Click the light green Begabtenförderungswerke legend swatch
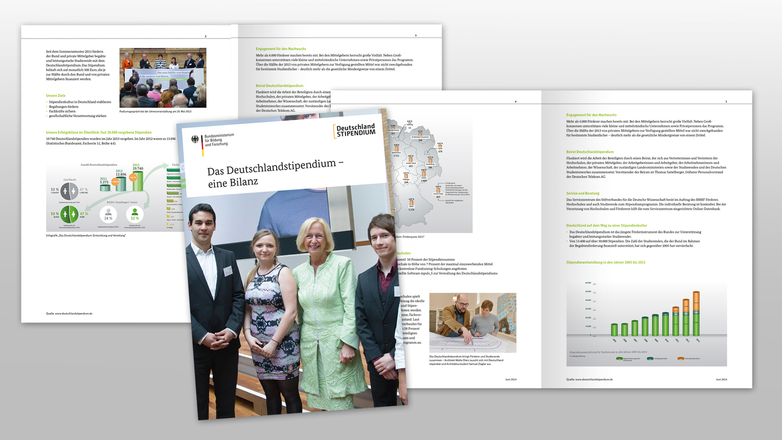Viewport: 782px width, 440px height. [619, 359]
